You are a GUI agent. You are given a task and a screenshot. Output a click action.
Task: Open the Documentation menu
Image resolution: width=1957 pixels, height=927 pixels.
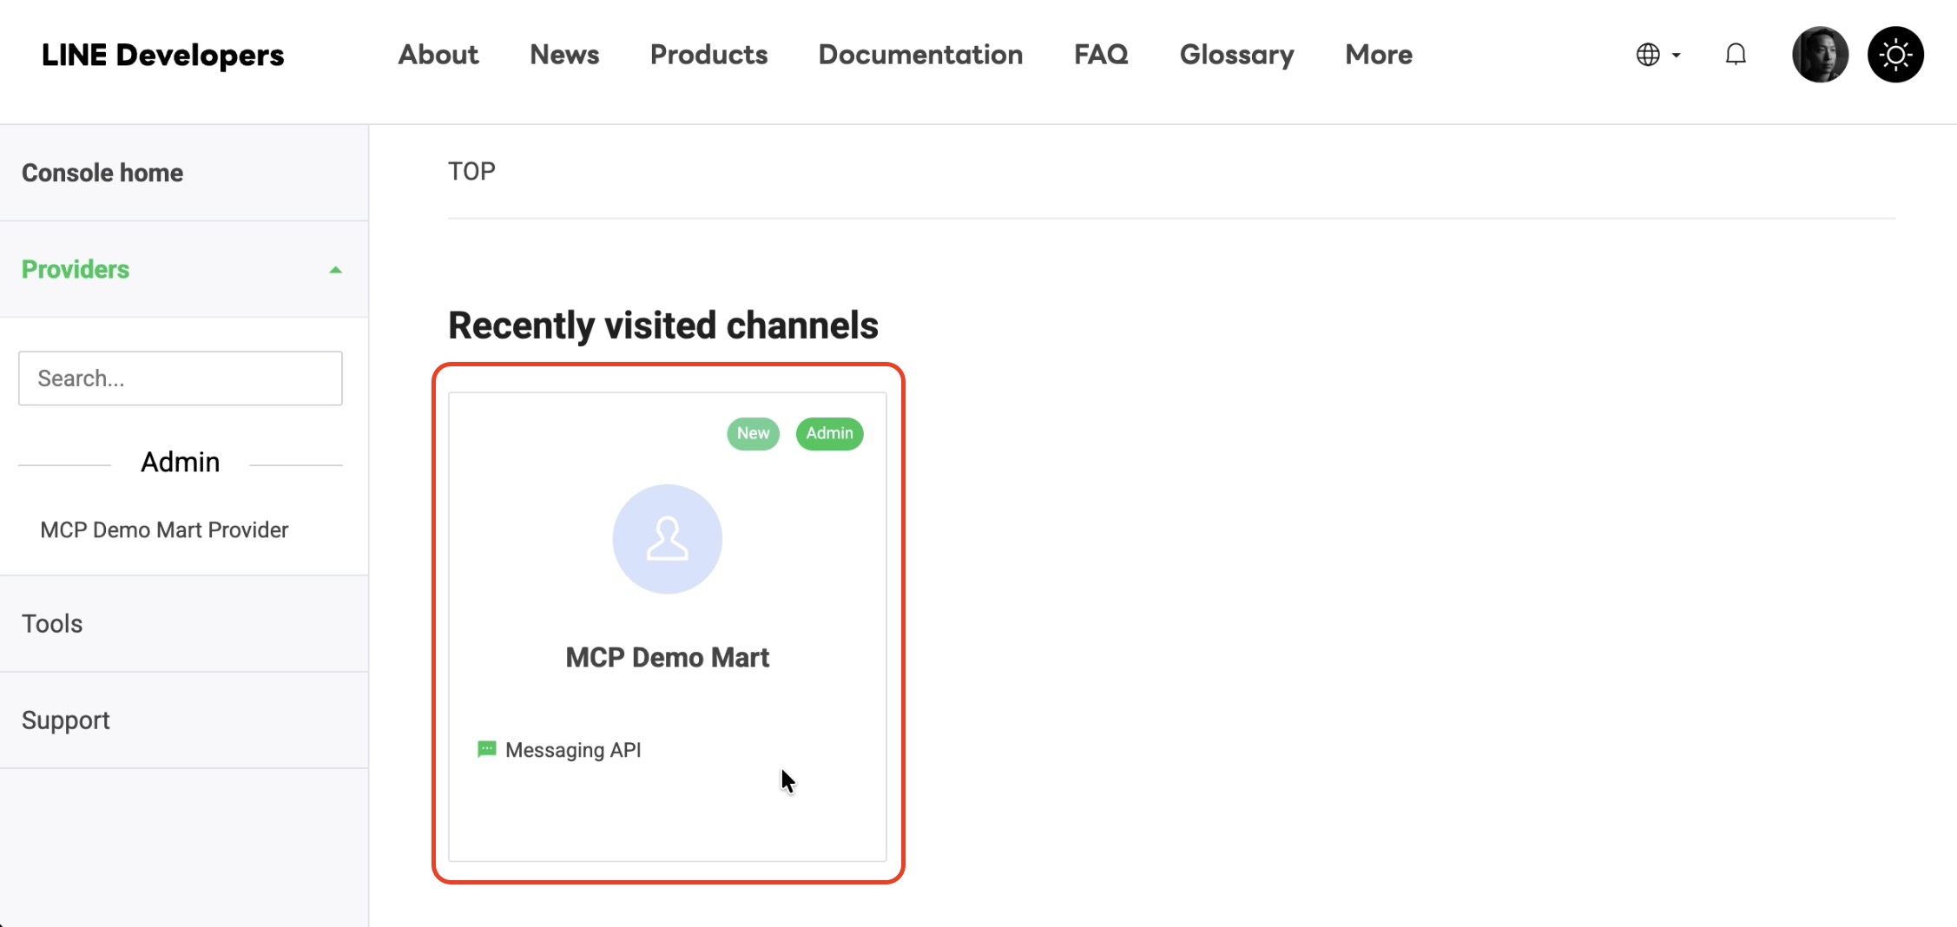(x=920, y=55)
